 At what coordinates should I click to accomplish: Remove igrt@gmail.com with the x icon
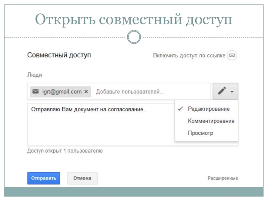click(86, 92)
